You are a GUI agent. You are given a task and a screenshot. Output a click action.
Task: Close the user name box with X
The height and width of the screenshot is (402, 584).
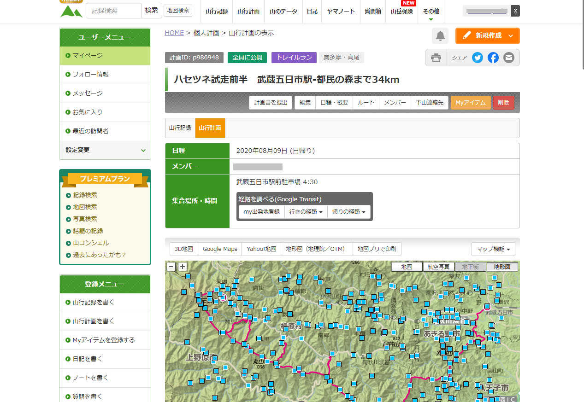515,11
